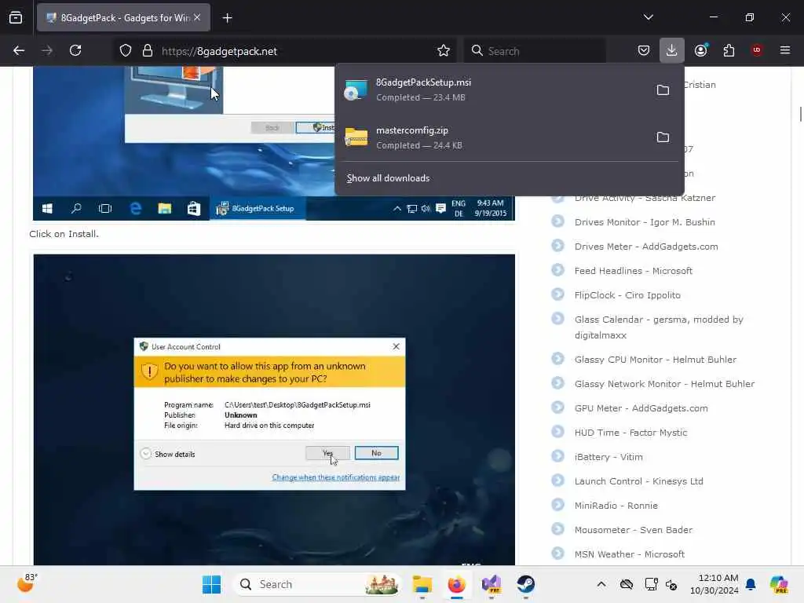
Task: Click bullet icon beside FlipClock
Action: (x=557, y=294)
